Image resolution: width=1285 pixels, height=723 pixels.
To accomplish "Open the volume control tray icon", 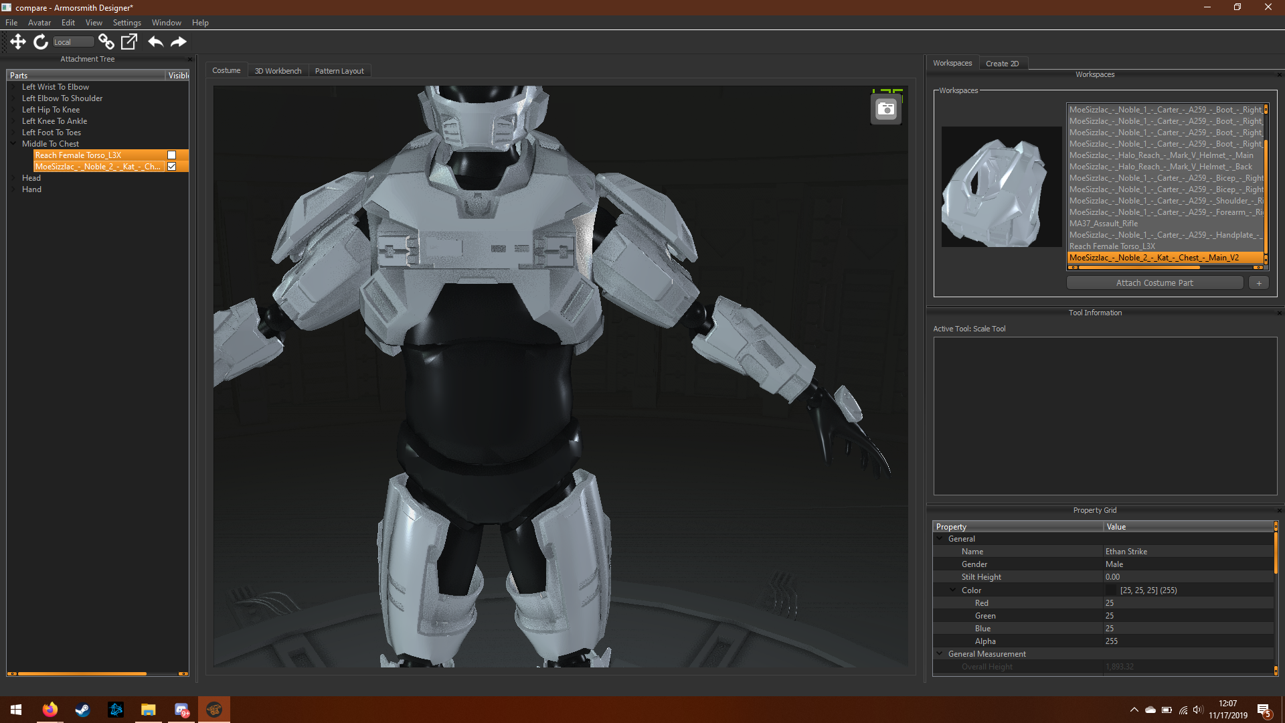I will pos(1198,710).
